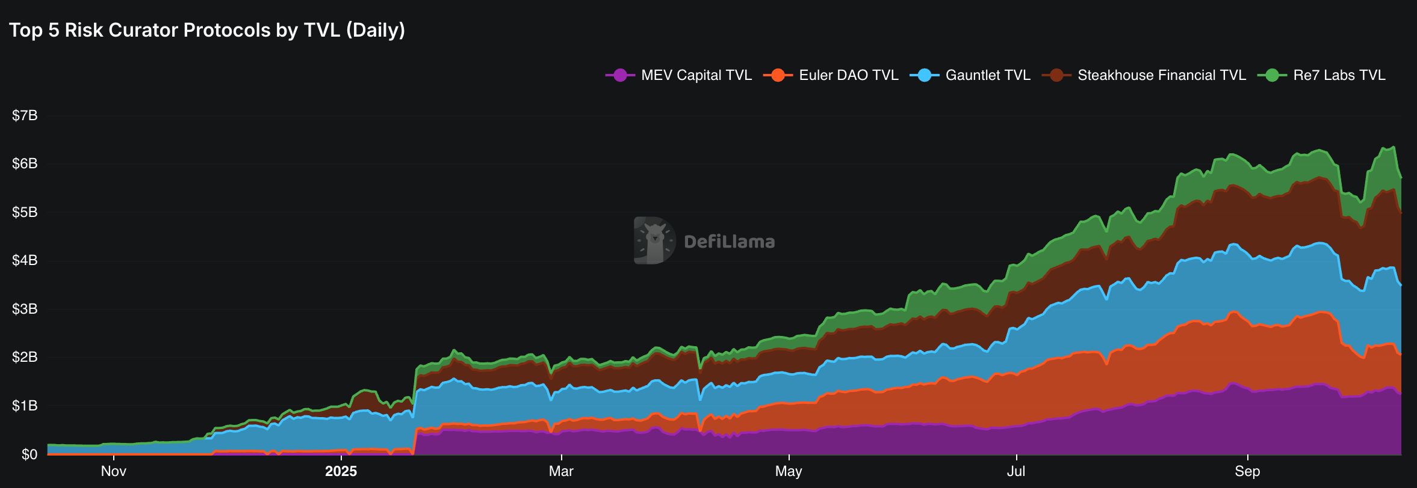Toggle the "MEV Capital TVL" legend label
This screenshot has width=1417, height=488.
pyautogui.click(x=696, y=75)
